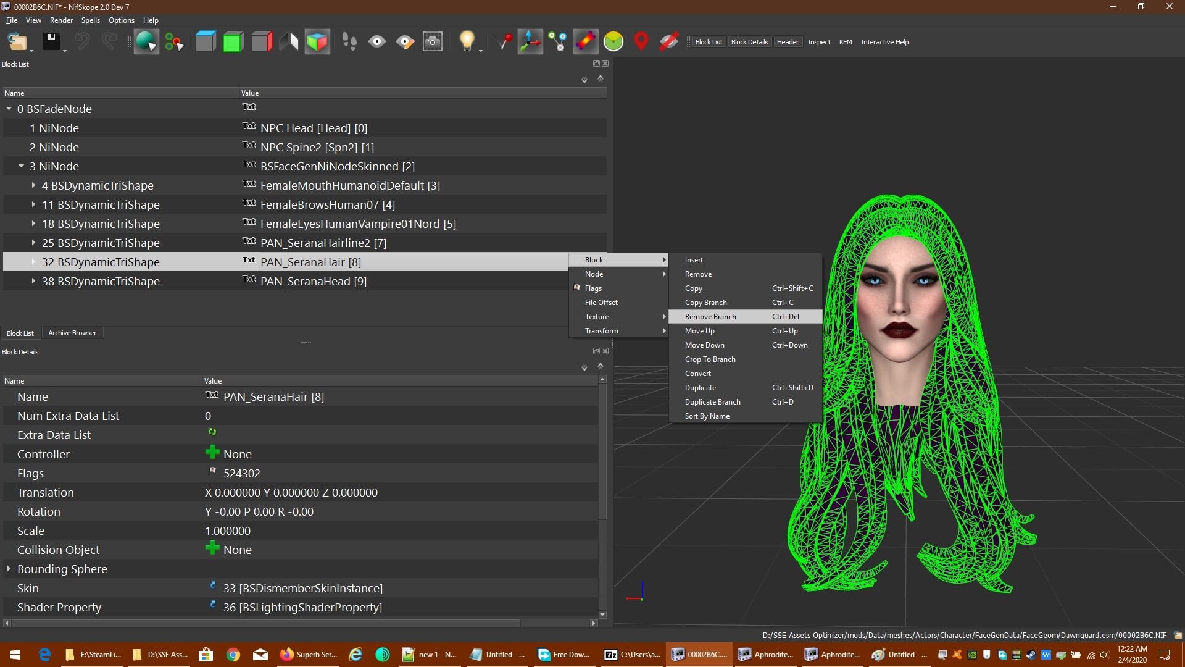Open the Firefox taskbar window
Viewport: 1185px width, 667px height.
(309, 655)
